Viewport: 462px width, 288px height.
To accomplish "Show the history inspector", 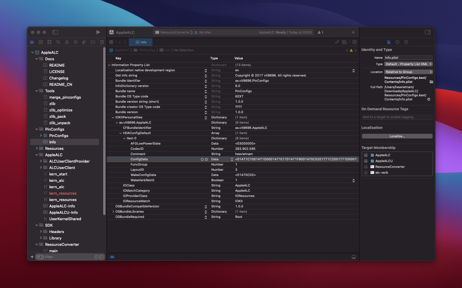I will pos(397,42).
